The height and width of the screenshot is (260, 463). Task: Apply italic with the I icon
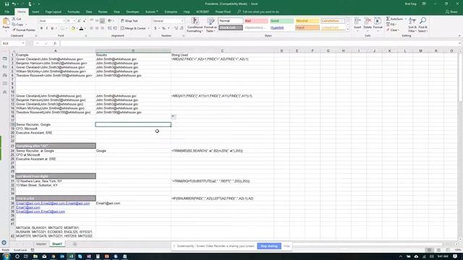tap(46, 28)
